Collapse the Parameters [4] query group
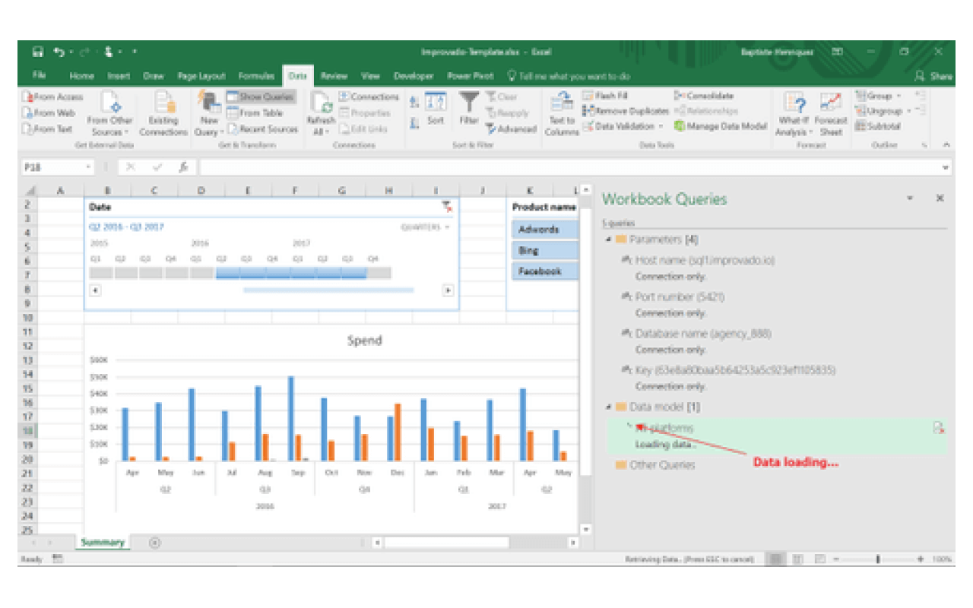This screenshot has height=608, width=973. [608, 240]
